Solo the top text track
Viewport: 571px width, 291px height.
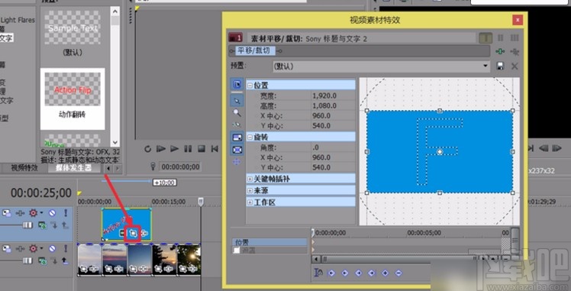pos(66,212)
